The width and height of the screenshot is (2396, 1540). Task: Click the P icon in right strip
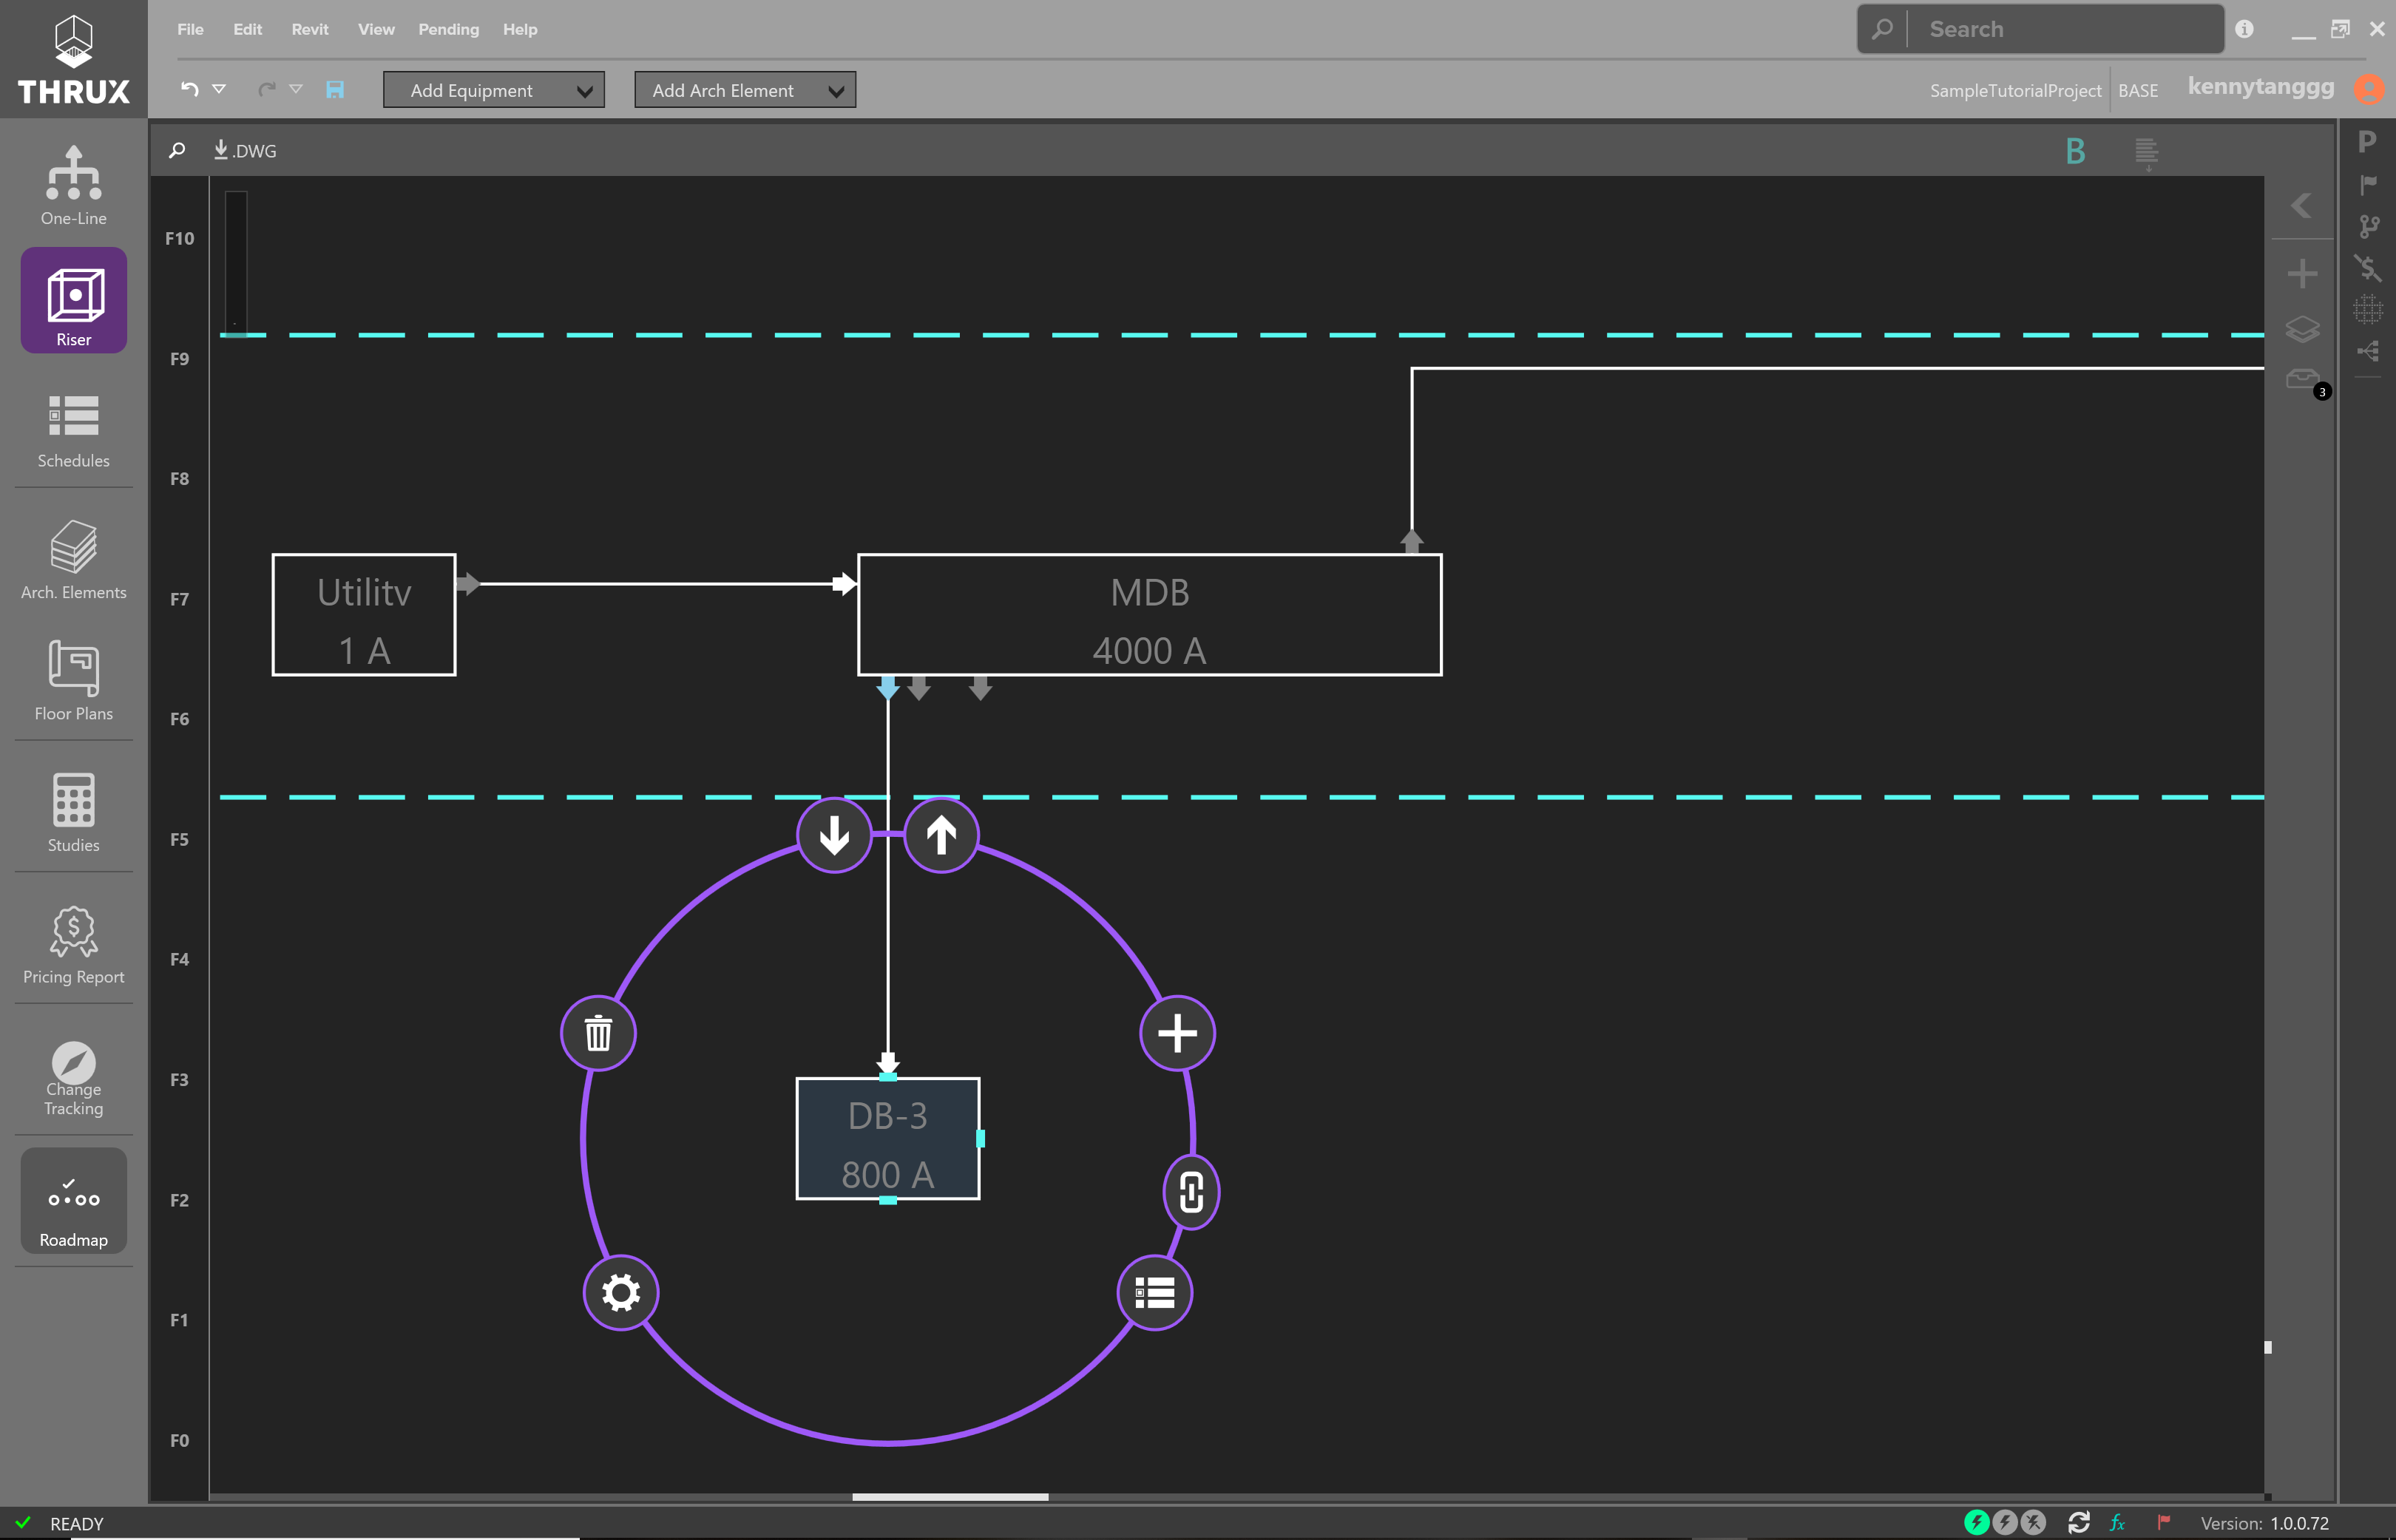pos(2367,141)
